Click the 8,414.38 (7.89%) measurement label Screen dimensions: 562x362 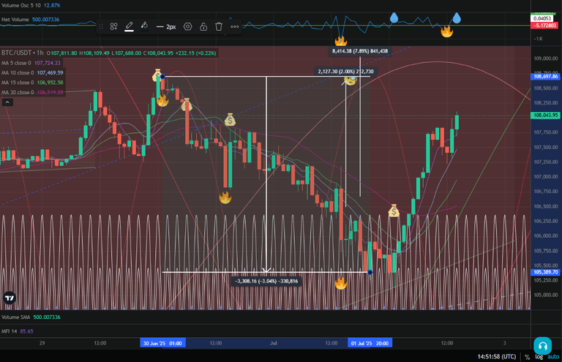pos(360,51)
